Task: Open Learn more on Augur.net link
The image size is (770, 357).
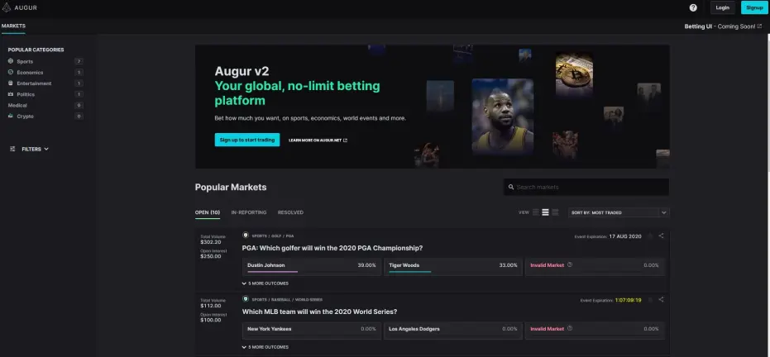Action: (x=318, y=140)
